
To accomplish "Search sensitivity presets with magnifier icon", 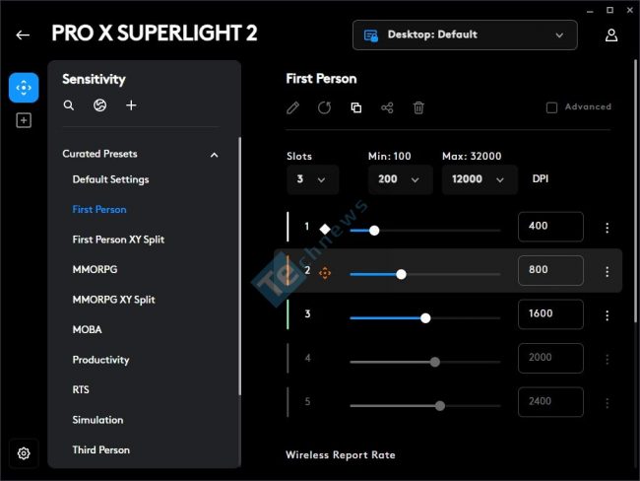I will pyautogui.click(x=69, y=105).
